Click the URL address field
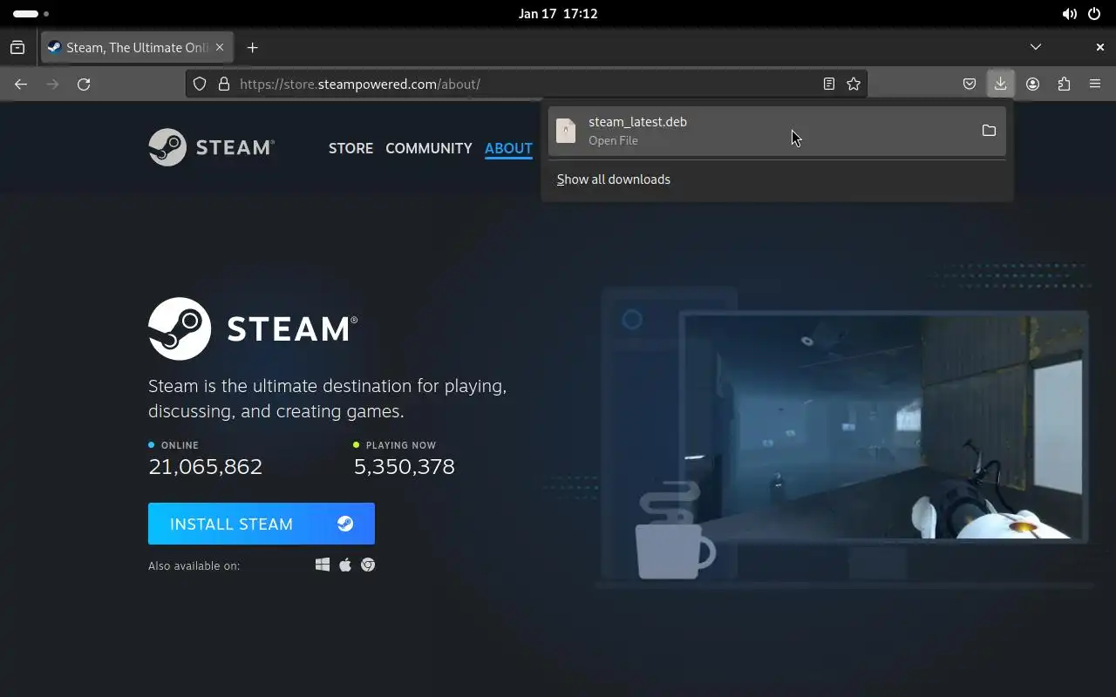 click(527, 84)
